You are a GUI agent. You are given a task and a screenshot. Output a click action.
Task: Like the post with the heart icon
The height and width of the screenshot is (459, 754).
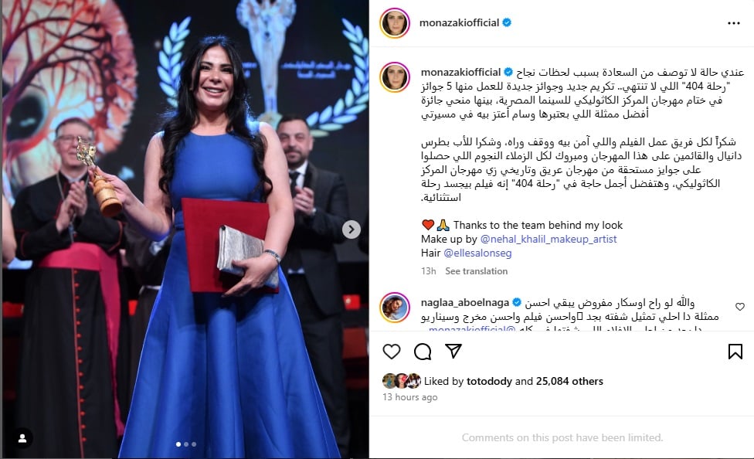392,352
